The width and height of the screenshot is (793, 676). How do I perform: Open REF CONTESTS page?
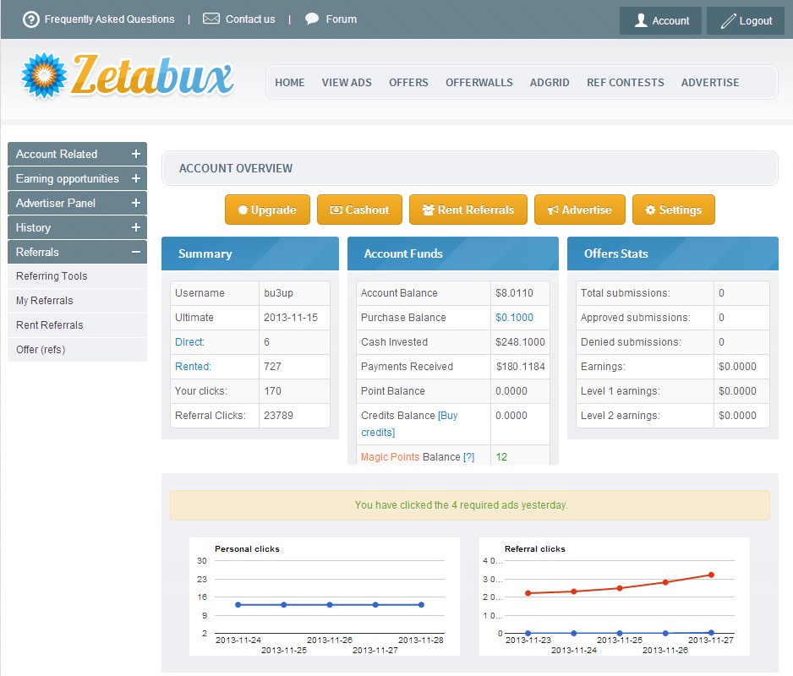(626, 83)
